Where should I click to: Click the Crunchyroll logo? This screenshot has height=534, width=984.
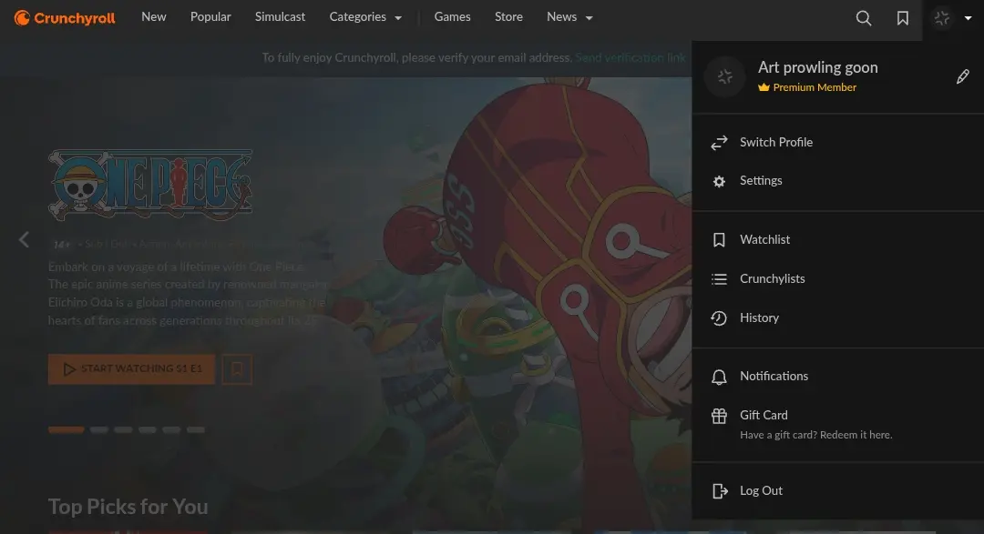pos(65,18)
